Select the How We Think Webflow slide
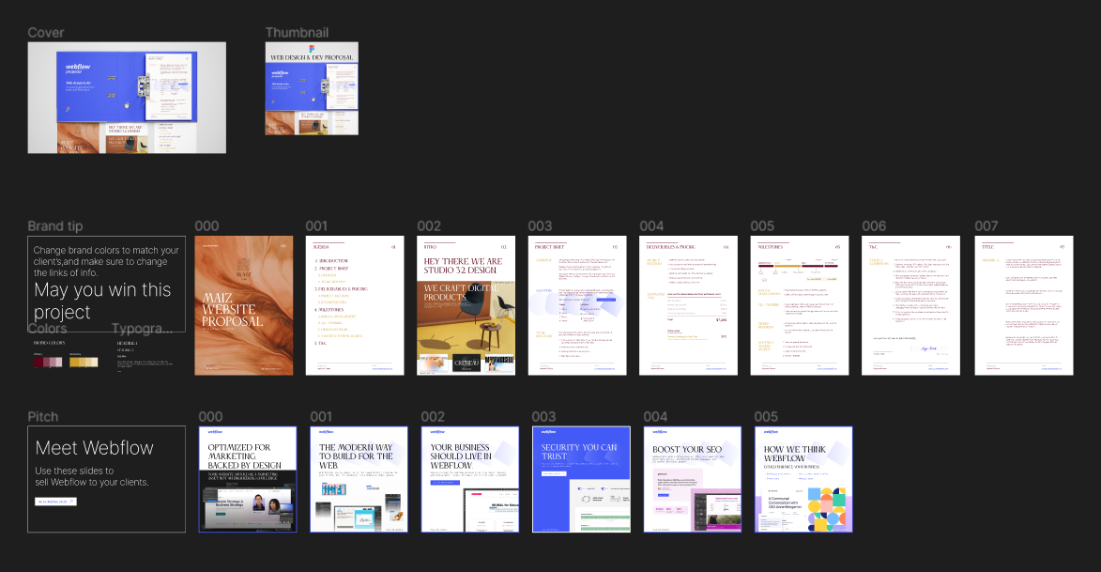1101x572 pixels. pos(804,479)
